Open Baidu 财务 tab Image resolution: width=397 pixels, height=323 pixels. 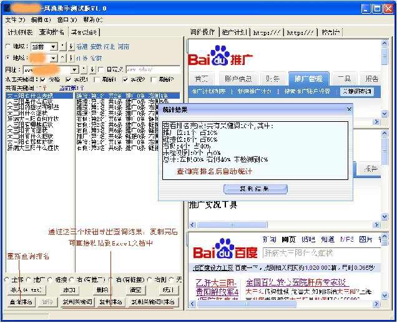(x=273, y=79)
